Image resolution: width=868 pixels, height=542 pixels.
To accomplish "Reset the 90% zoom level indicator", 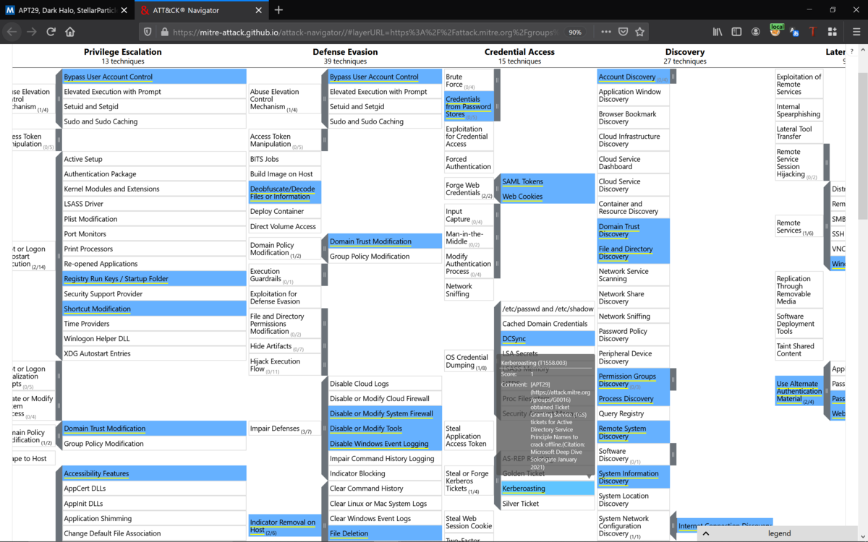I will pos(575,32).
